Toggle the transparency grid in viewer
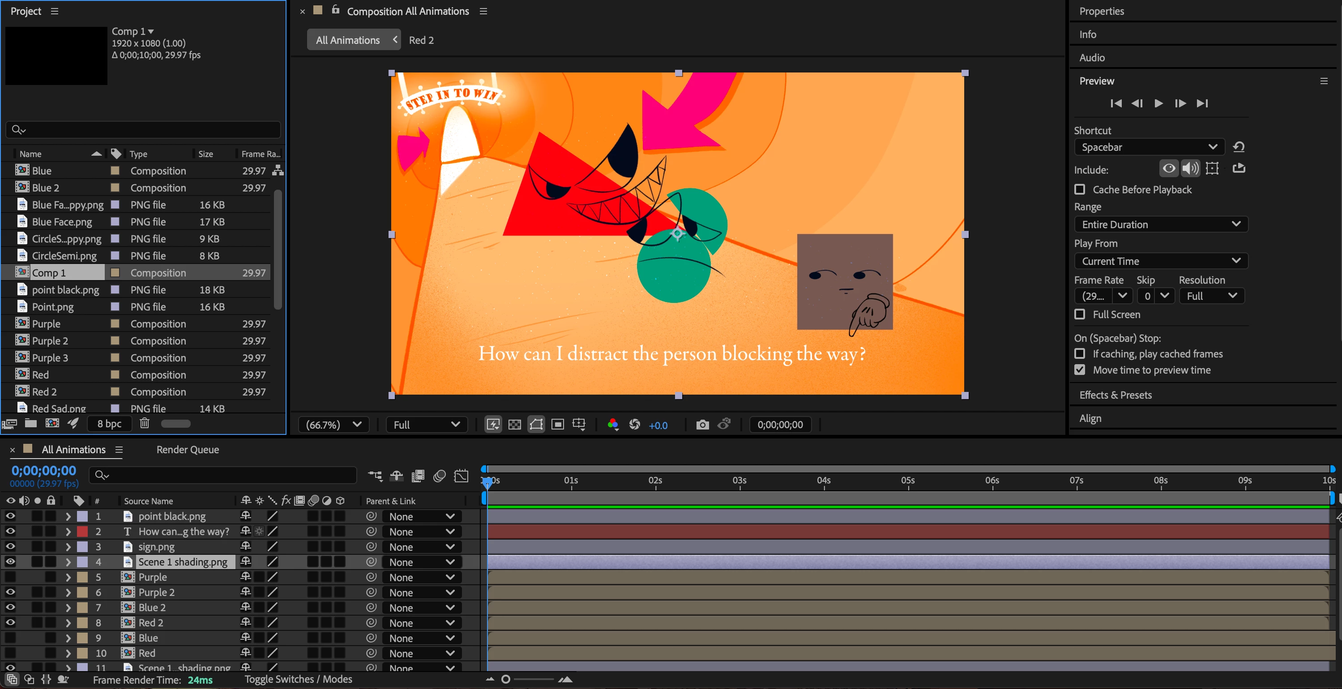This screenshot has height=689, width=1342. click(x=514, y=425)
